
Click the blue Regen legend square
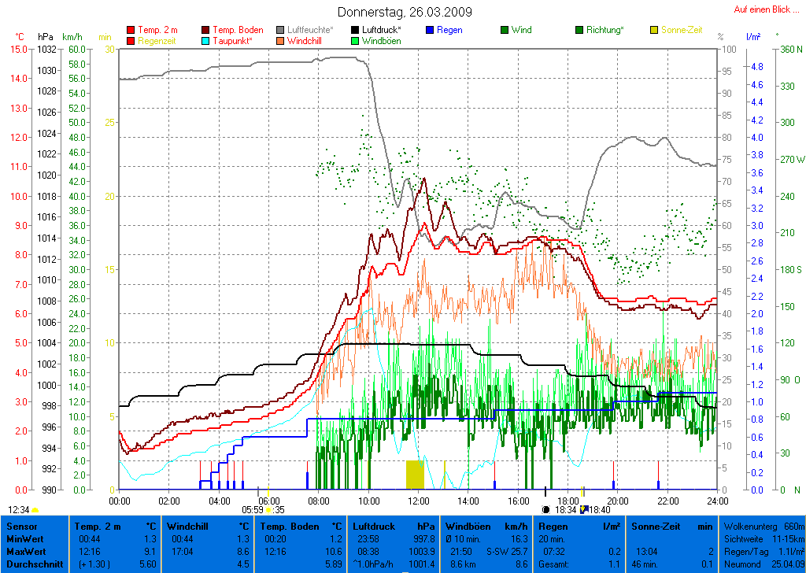(430, 30)
